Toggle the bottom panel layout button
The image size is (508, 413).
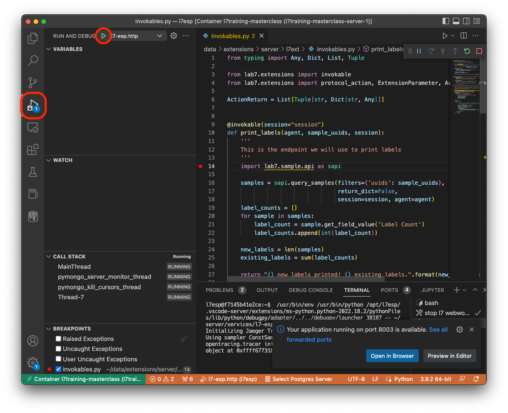(x=456, y=21)
